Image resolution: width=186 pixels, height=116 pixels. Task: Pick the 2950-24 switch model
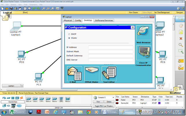[29, 99]
